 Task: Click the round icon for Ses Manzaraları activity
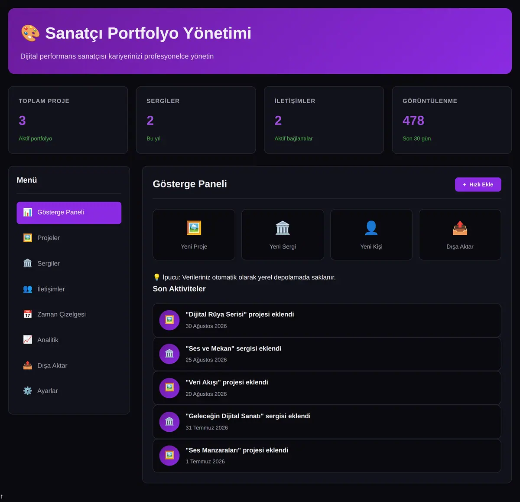(169, 456)
